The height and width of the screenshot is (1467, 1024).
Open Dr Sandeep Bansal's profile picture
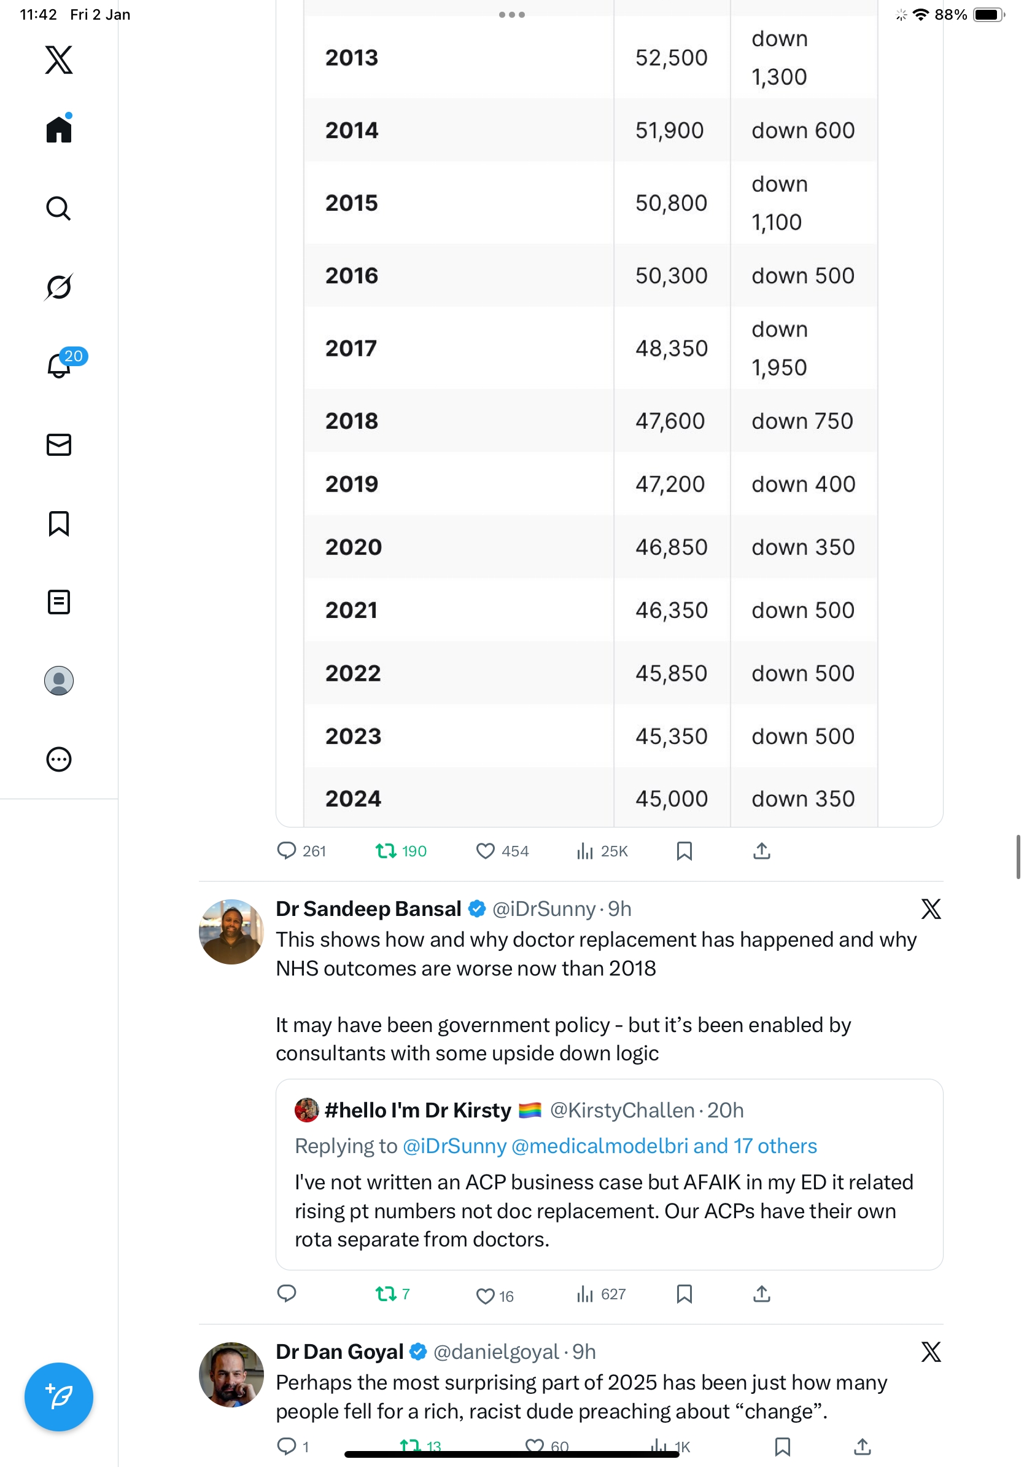click(231, 931)
